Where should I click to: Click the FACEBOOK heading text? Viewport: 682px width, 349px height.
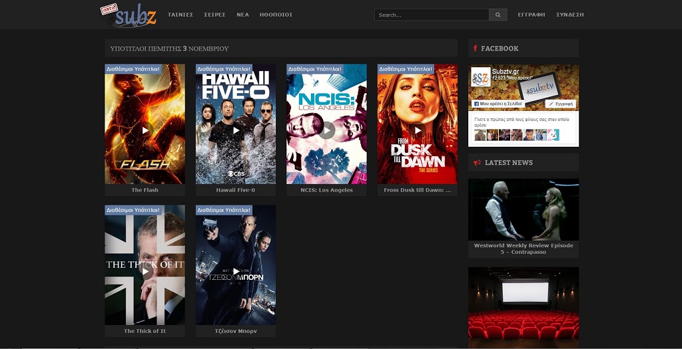click(x=500, y=48)
